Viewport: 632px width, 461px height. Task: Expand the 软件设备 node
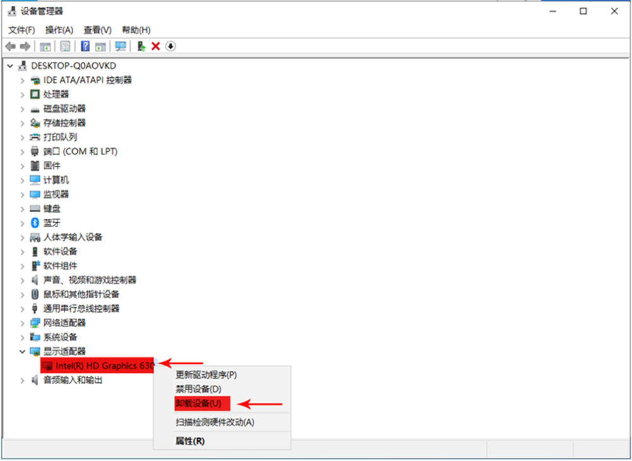23,251
